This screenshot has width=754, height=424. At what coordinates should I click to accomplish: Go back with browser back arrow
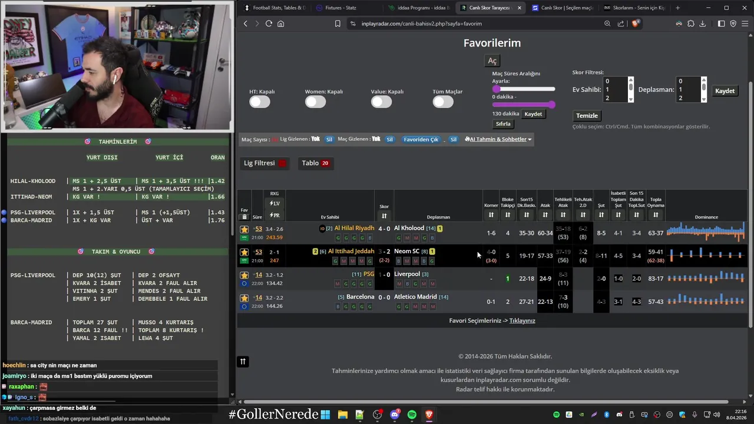[x=246, y=24]
